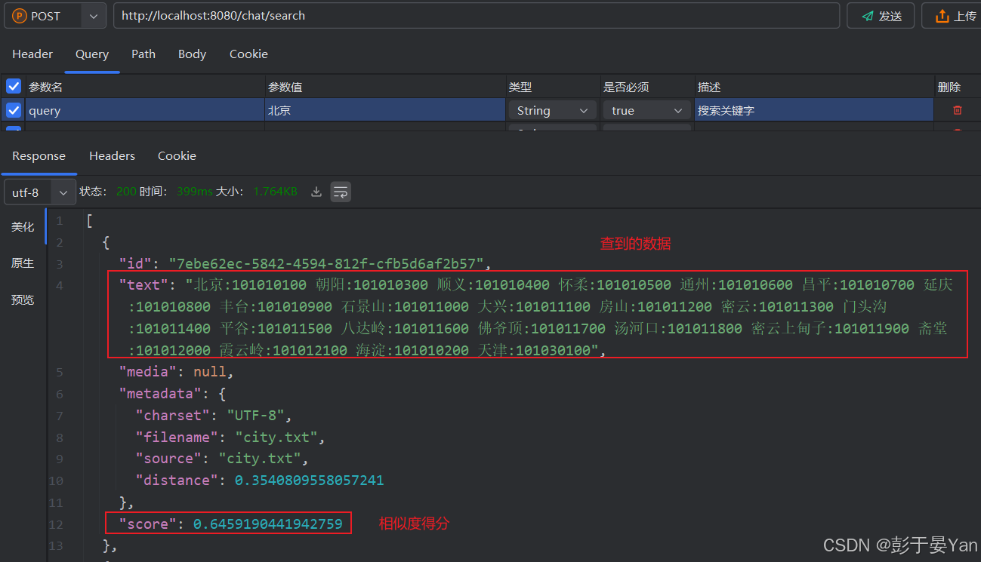Viewport: 981px width, 562px height.
Task: Click the "media": null line
Action: click(177, 372)
